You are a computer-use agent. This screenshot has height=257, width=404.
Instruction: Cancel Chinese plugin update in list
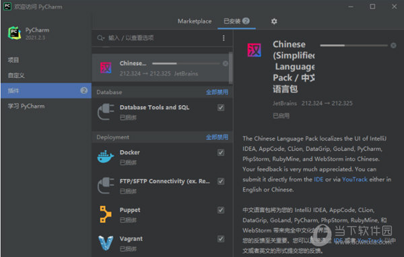tap(225, 63)
